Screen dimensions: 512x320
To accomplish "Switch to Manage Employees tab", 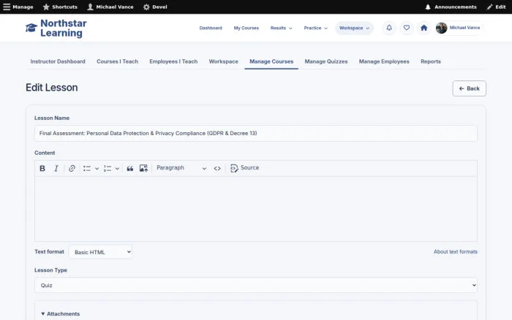I will coord(384,61).
